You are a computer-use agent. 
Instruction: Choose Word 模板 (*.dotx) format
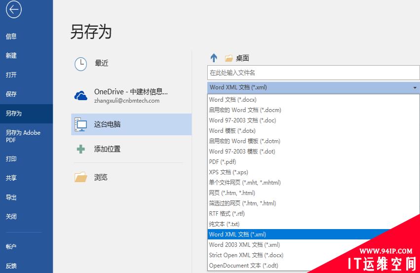pyautogui.click(x=313, y=131)
